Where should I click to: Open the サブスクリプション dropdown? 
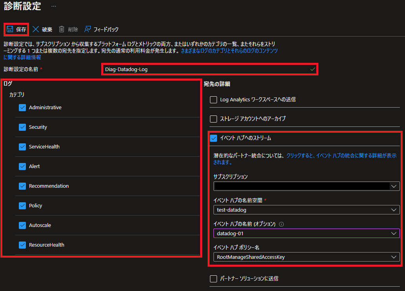(306, 186)
